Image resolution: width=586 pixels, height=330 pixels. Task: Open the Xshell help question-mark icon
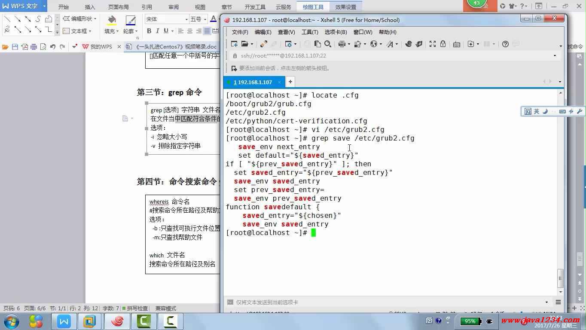[505, 44]
